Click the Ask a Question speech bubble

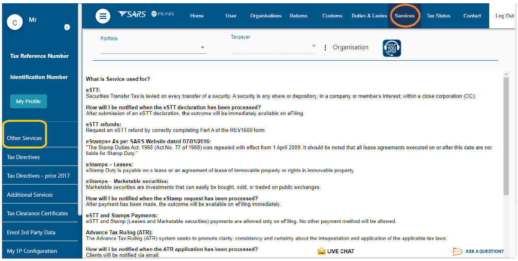pos(457,251)
